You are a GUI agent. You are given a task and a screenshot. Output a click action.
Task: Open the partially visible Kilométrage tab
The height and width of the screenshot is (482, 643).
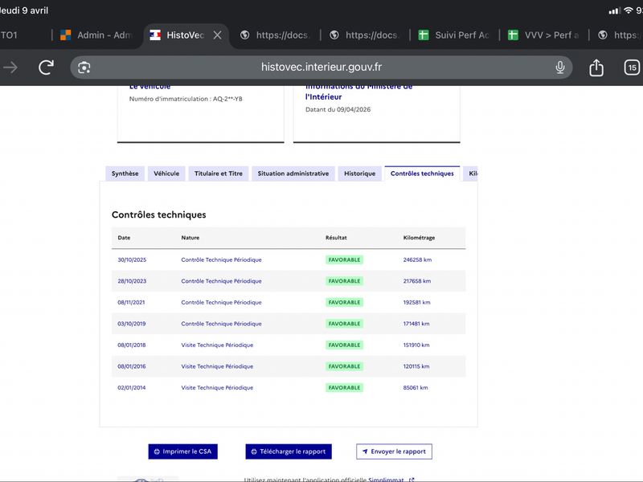tap(471, 174)
